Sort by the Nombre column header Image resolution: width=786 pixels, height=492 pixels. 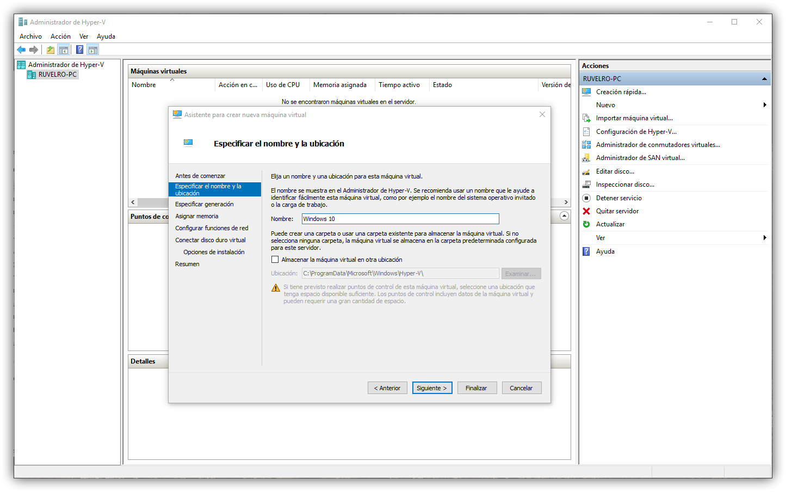pyautogui.click(x=171, y=85)
